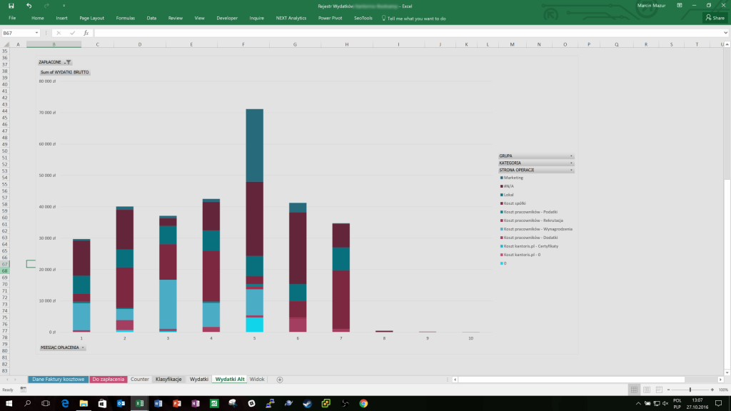
Task: Open Google Chrome from the taskbar
Action: [363, 404]
